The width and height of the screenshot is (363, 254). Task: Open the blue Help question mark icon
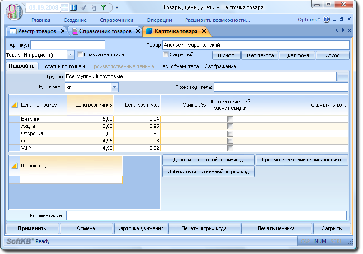tap(326, 19)
